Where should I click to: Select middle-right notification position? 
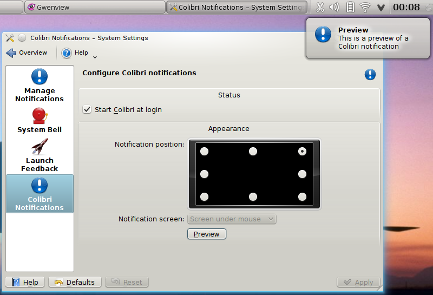point(302,174)
